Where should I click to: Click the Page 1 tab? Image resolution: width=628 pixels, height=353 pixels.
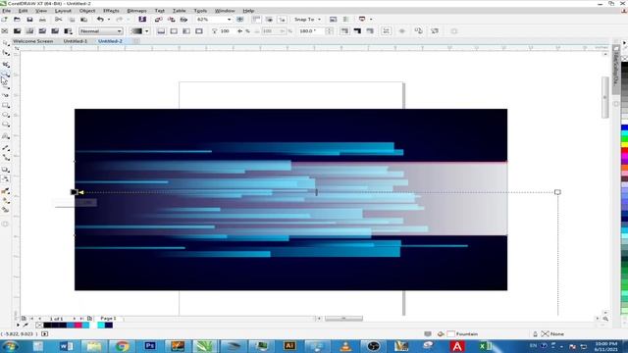[108, 318]
